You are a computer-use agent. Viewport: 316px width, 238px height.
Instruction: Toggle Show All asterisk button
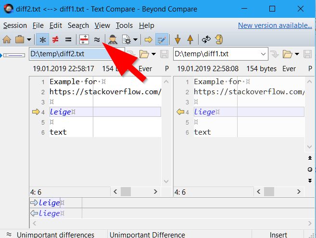42,39
